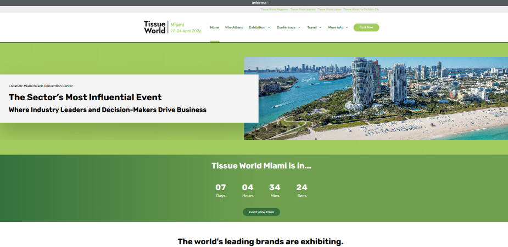The width and height of the screenshot is (508, 247).
Task: Click the 'Tissue World Miami is in...' heading
Action: point(261,165)
